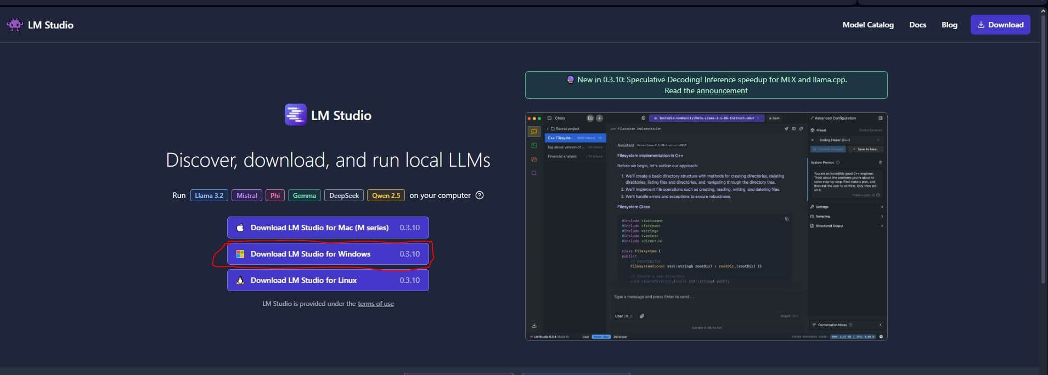Select the Gemma model chip

pos(305,195)
